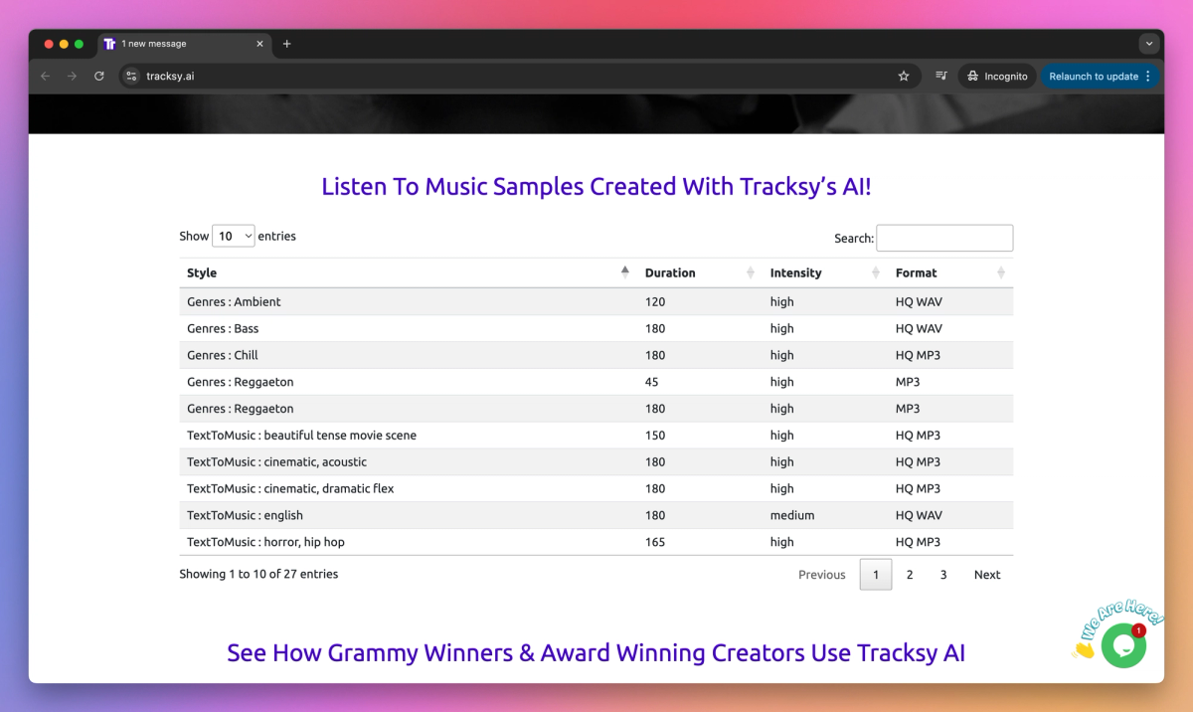Click 'Listen To Music Samples' heading

click(x=596, y=187)
